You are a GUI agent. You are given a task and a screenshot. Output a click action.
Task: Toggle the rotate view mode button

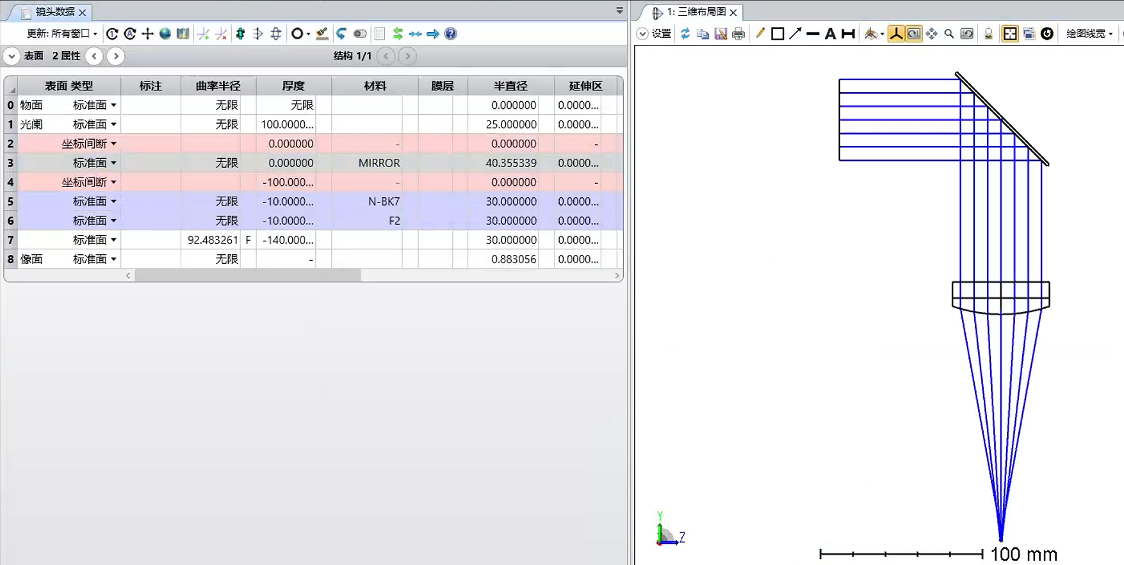tap(914, 34)
